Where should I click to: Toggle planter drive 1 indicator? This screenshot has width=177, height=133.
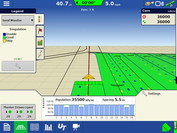(10, 112)
